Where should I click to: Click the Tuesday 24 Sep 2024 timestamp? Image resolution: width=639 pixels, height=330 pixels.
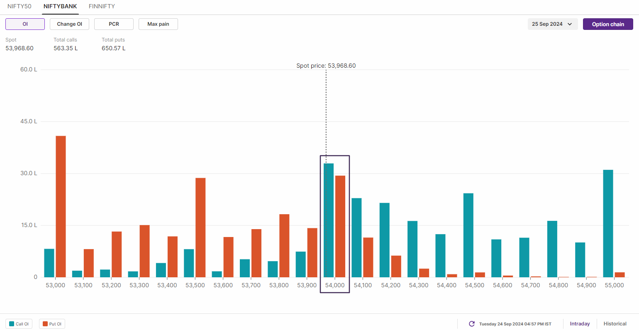pyautogui.click(x=515, y=324)
